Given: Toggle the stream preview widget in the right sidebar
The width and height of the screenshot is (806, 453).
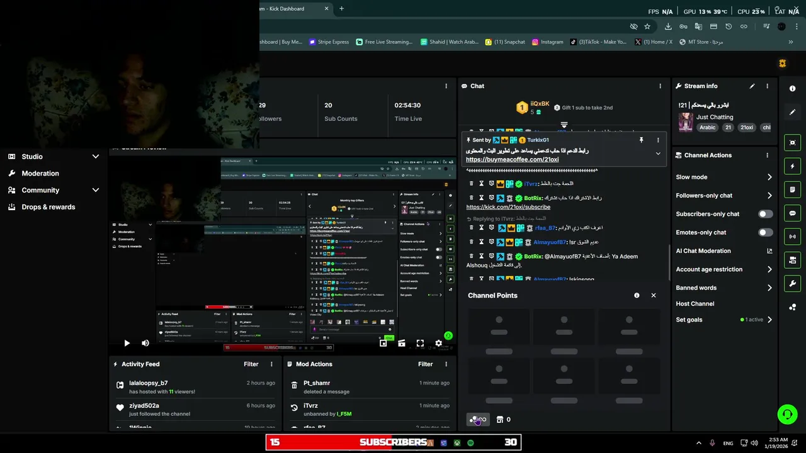Looking at the screenshot, I should 793,143.
